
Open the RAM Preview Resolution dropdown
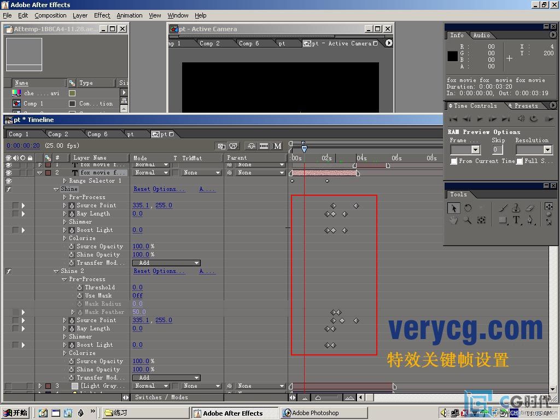pos(534,150)
